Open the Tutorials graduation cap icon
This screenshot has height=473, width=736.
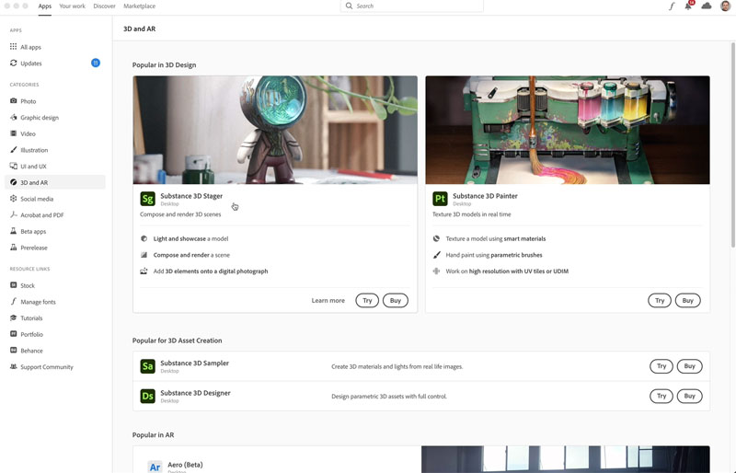[13, 318]
